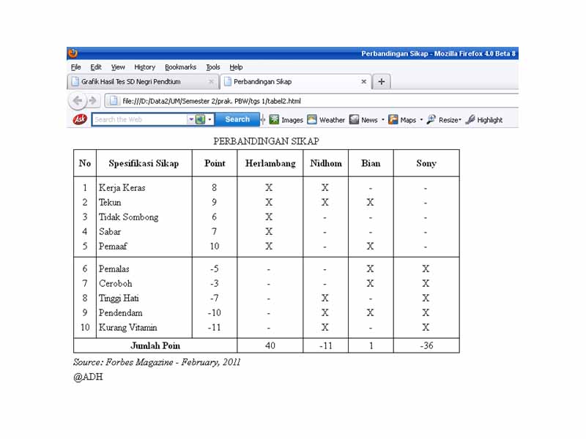Viewport: 586px width, 439px height.
Task: Click the Herlambang column header
Action: pos(270,163)
